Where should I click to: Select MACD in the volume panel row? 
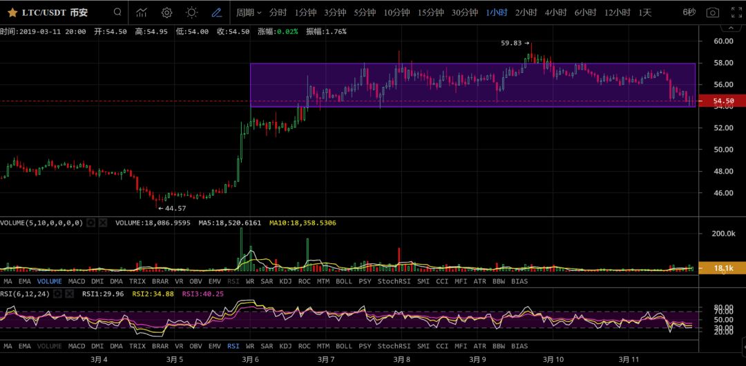pos(77,281)
